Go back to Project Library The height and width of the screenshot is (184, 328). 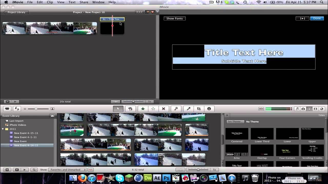tap(16, 12)
